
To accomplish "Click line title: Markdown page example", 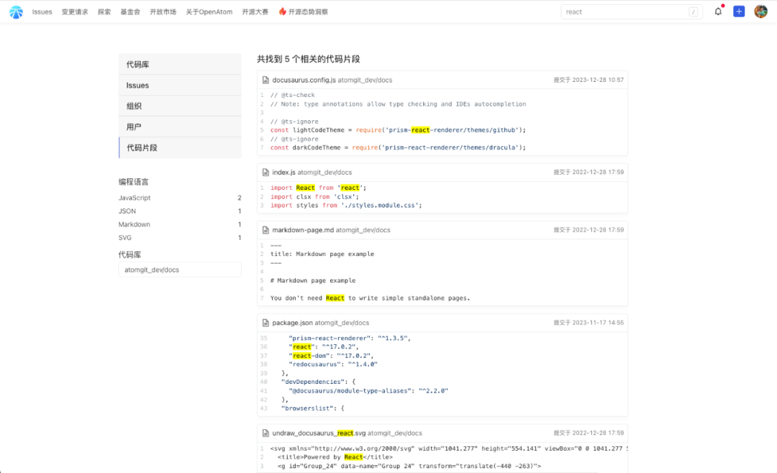I will [322, 254].
